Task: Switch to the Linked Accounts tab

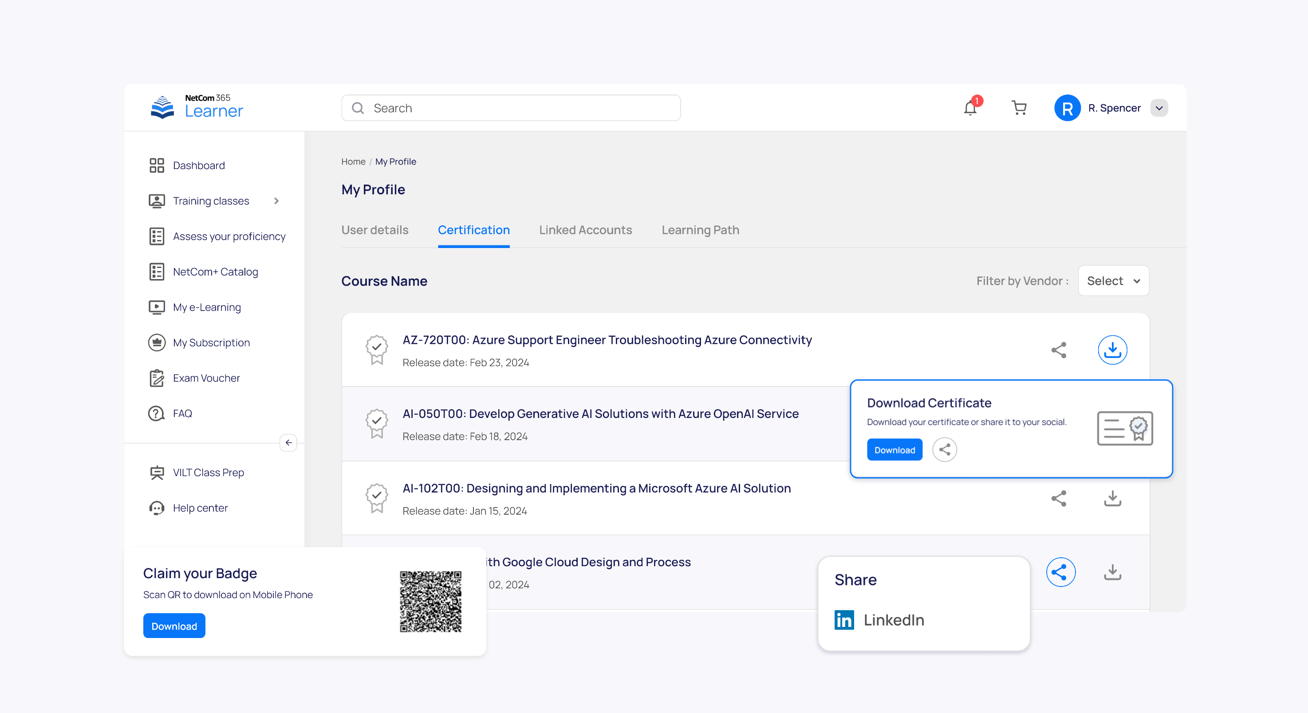Action: [x=586, y=230]
